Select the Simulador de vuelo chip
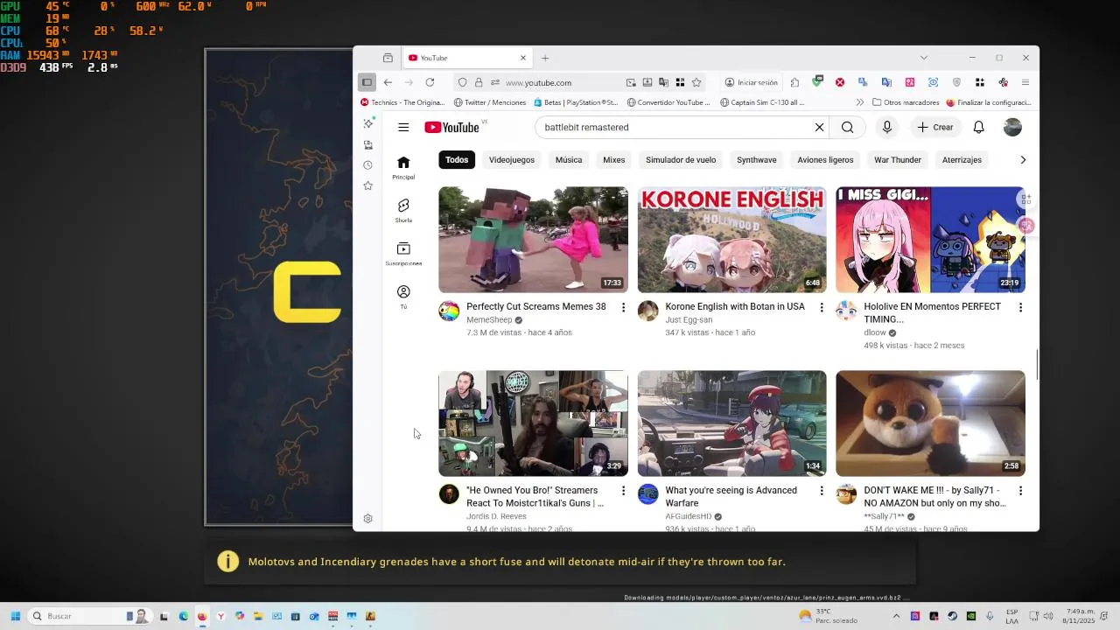 (681, 160)
